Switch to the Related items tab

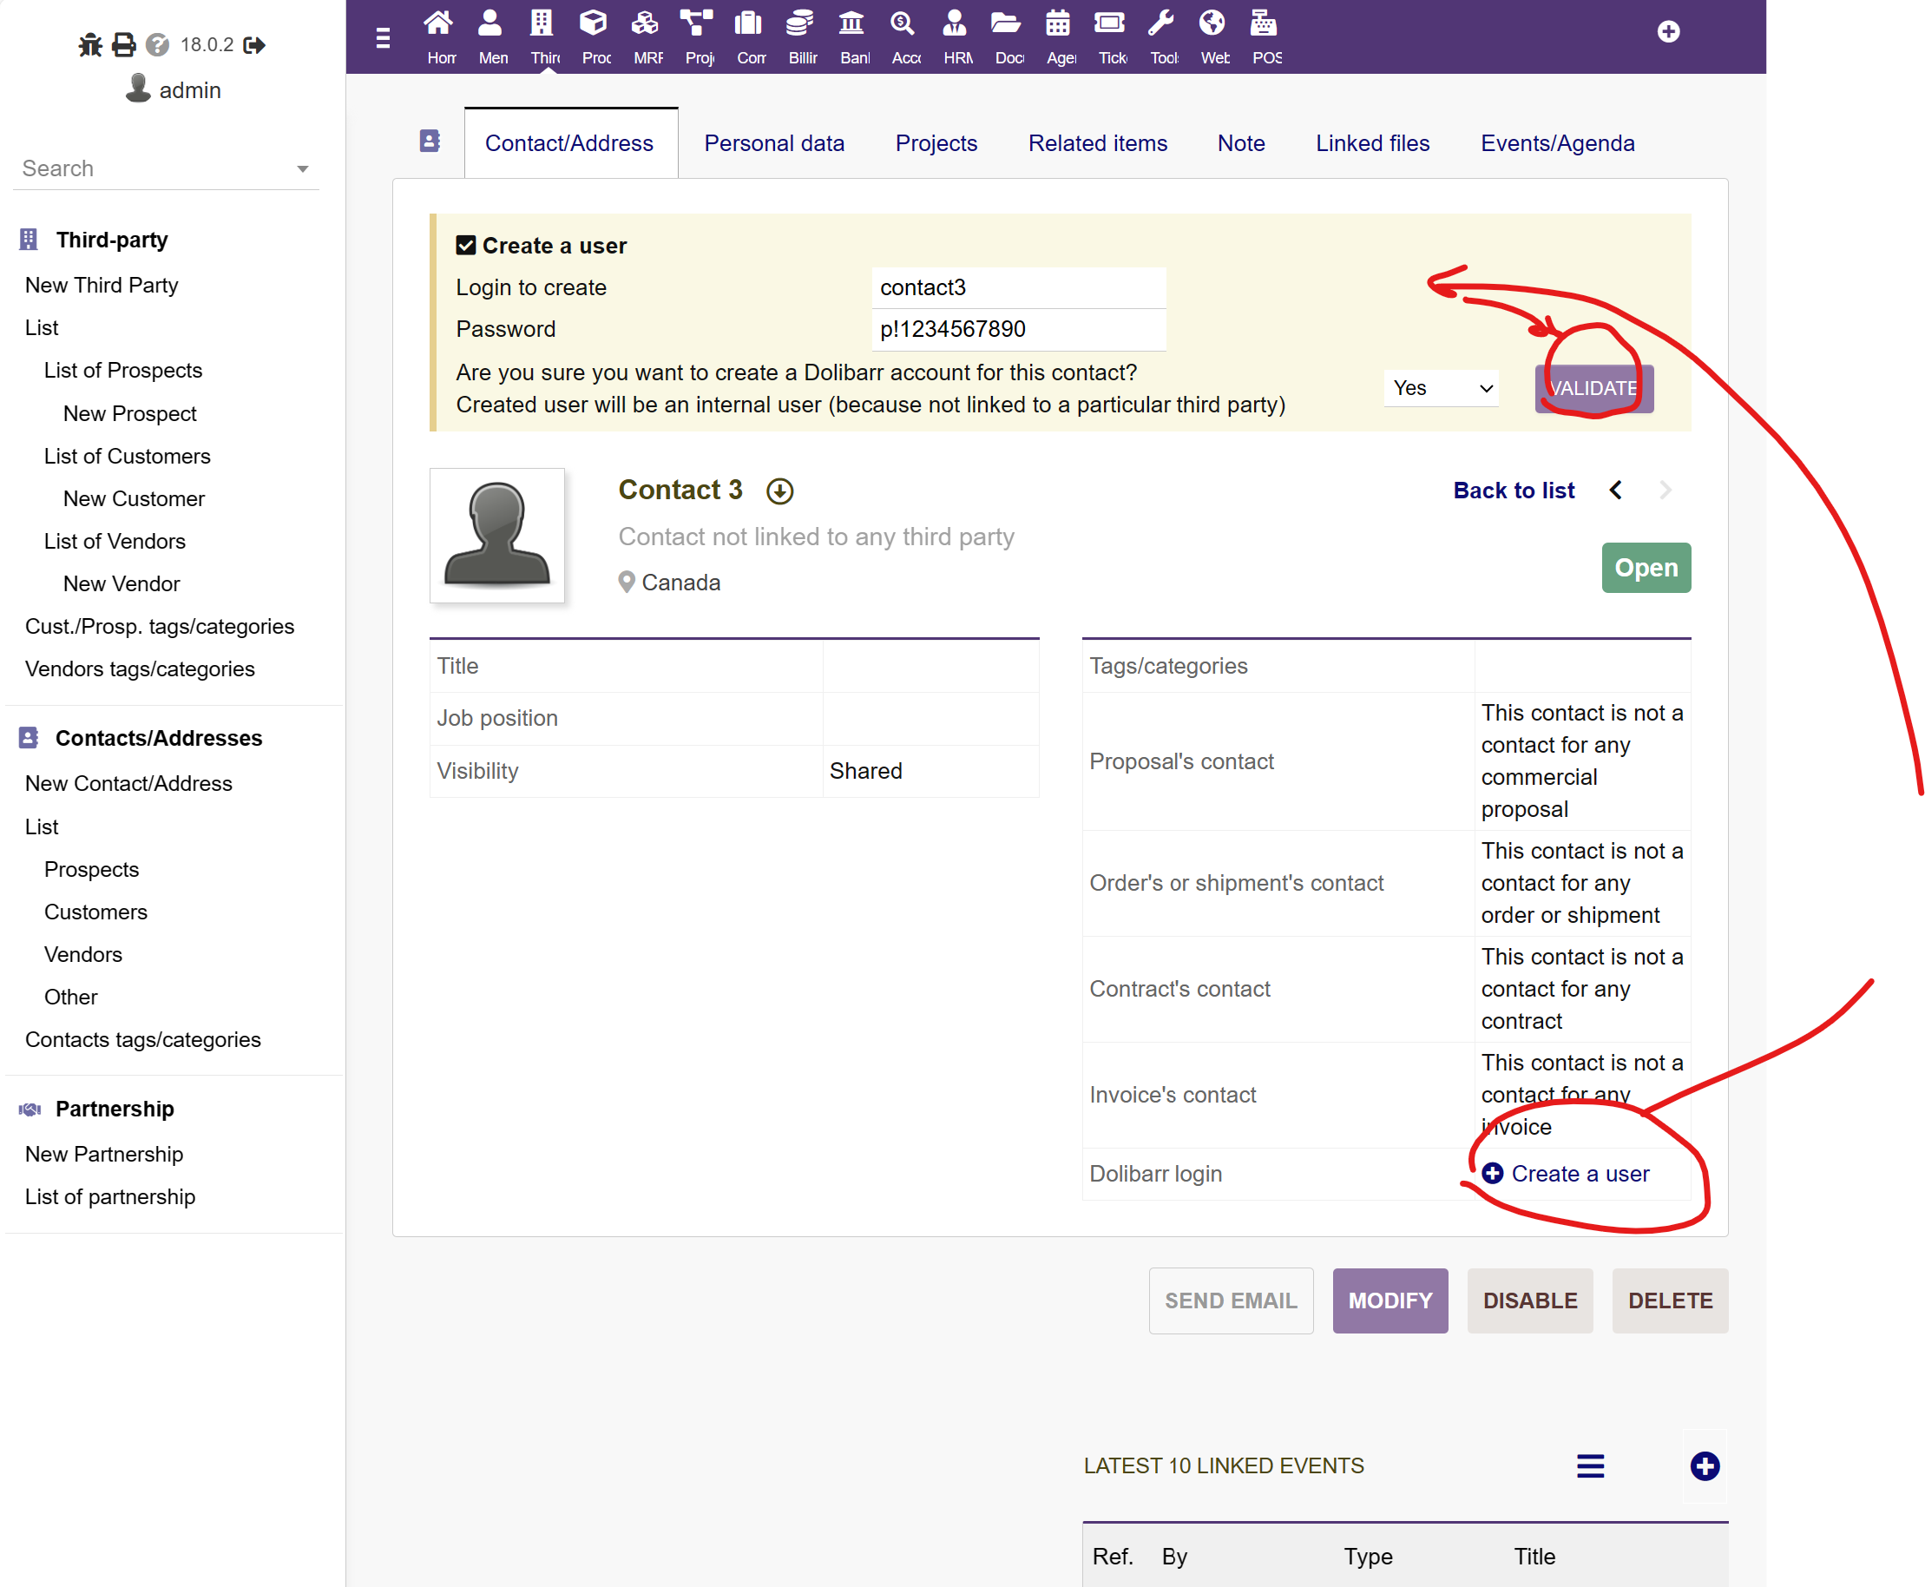tap(1098, 143)
